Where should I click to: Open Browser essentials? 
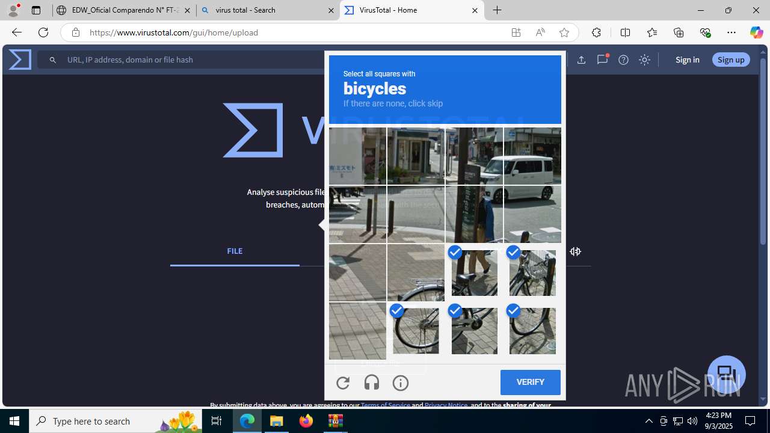click(x=705, y=32)
